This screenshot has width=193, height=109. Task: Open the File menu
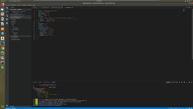[6, 5]
